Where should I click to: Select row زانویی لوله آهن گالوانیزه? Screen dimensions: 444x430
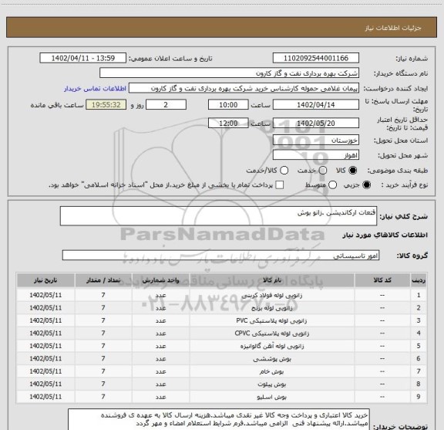222,346
